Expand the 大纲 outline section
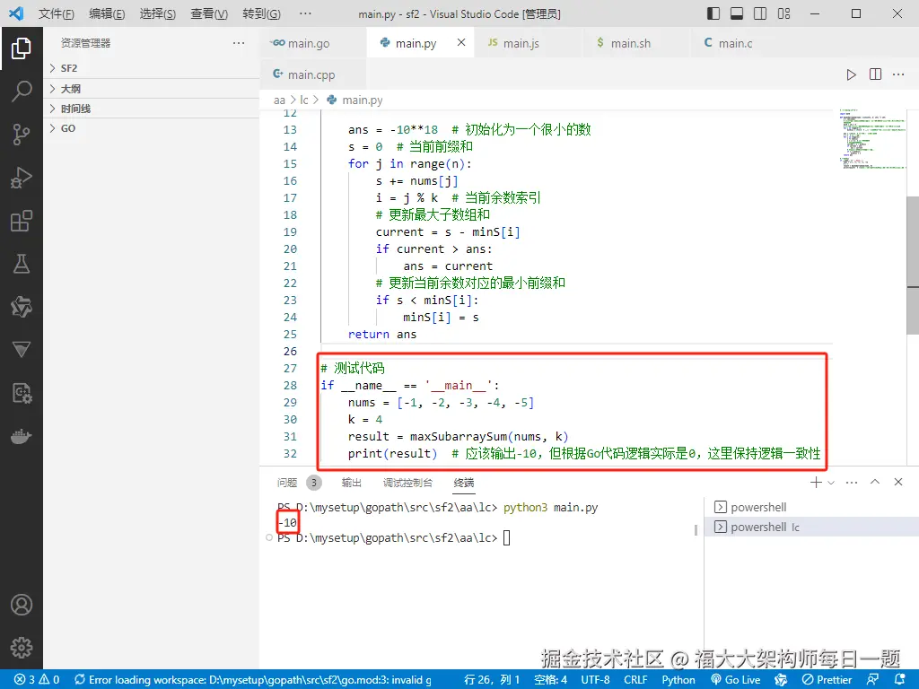The width and height of the screenshot is (919, 689). click(x=151, y=89)
